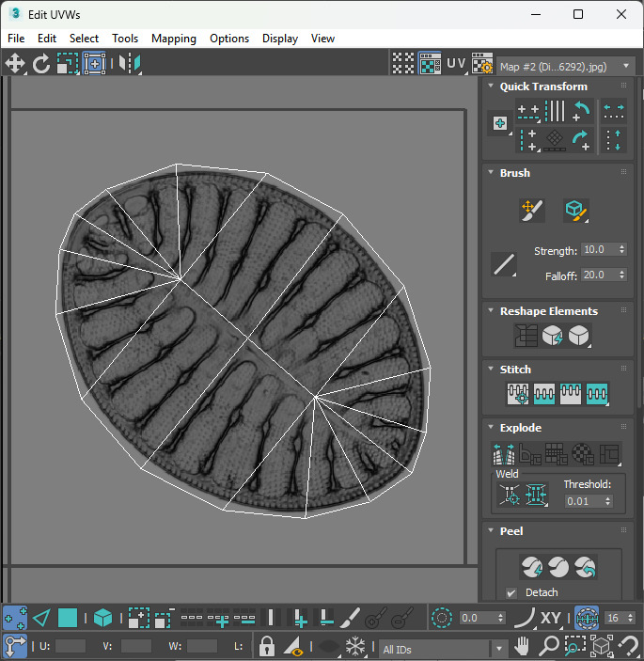The height and width of the screenshot is (661, 644).
Task: Toggle the show map background icon
Action: [430, 63]
